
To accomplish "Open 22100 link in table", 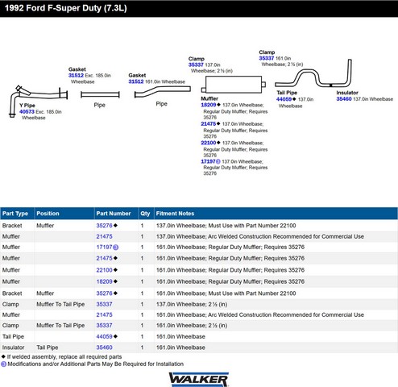I will (x=104, y=270).
